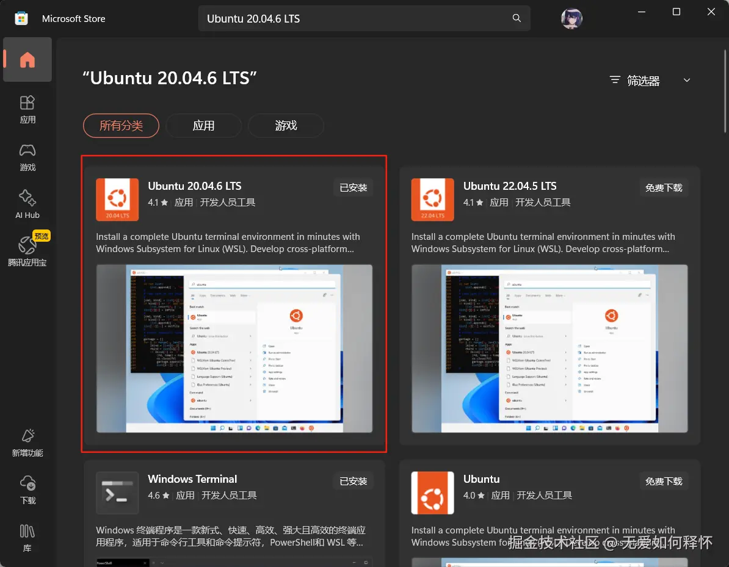This screenshot has height=567, width=729.
Task: Open Ubuntu 20.04.6 LTS screenshot thumbnail
Action: (x=234, y=349)
